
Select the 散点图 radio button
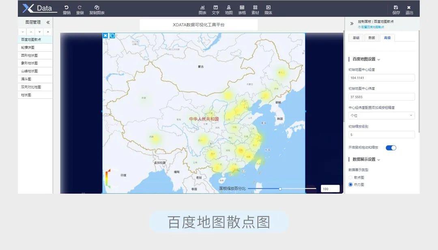(350, 177)
